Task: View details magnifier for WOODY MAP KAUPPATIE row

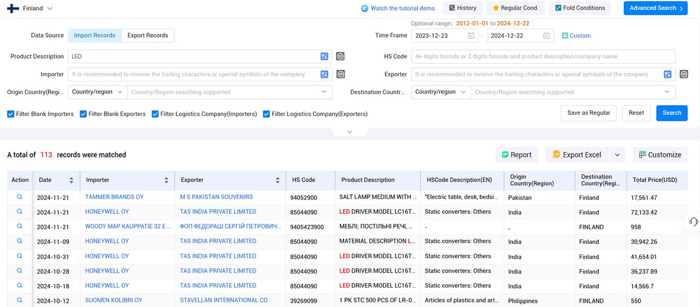Action: tap(20, 227)
